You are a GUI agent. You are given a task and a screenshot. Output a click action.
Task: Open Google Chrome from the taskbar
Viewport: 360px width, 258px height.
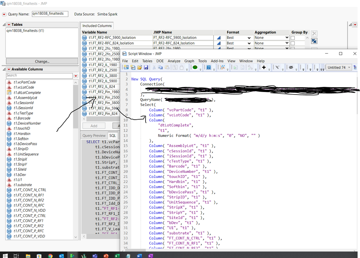tap(50, 255)
